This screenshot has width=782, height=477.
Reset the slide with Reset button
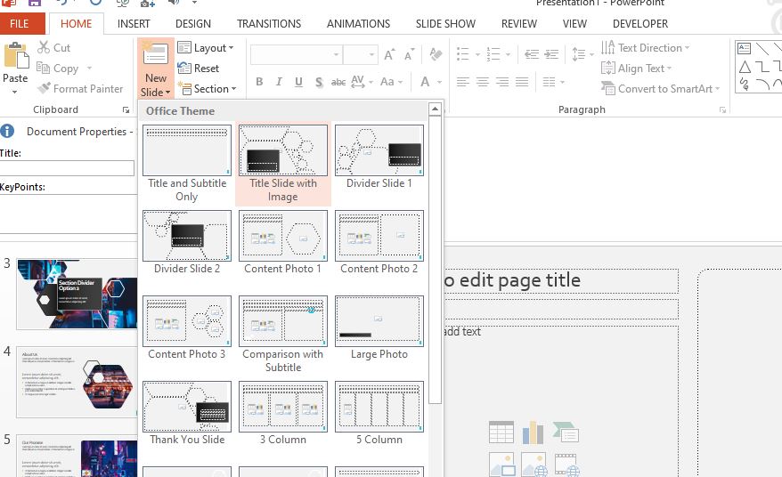199,69
